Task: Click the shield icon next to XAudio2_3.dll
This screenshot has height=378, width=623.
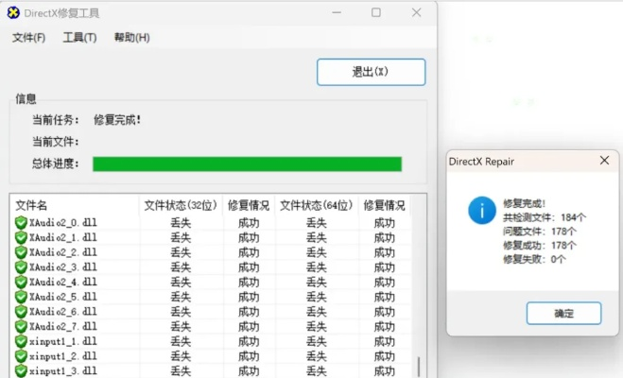Action: (x=21, y=267)
